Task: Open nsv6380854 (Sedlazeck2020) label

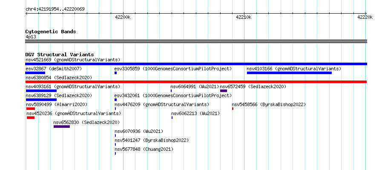Action: (x=59, y=78)
